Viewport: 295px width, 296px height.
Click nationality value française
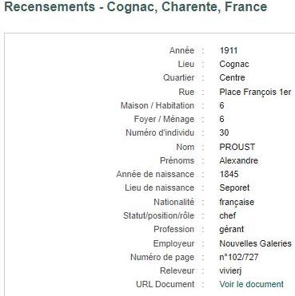pos(237,202)
